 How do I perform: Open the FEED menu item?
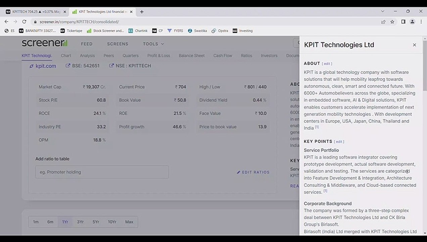(x=87, y=44)
